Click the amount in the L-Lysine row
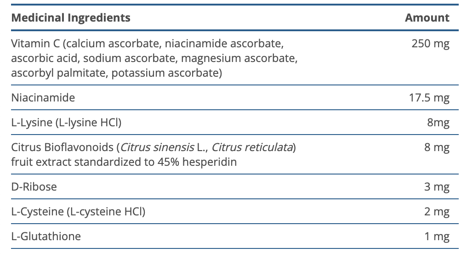The height and width of the screenshot is (259, 467). click(438, 123)
